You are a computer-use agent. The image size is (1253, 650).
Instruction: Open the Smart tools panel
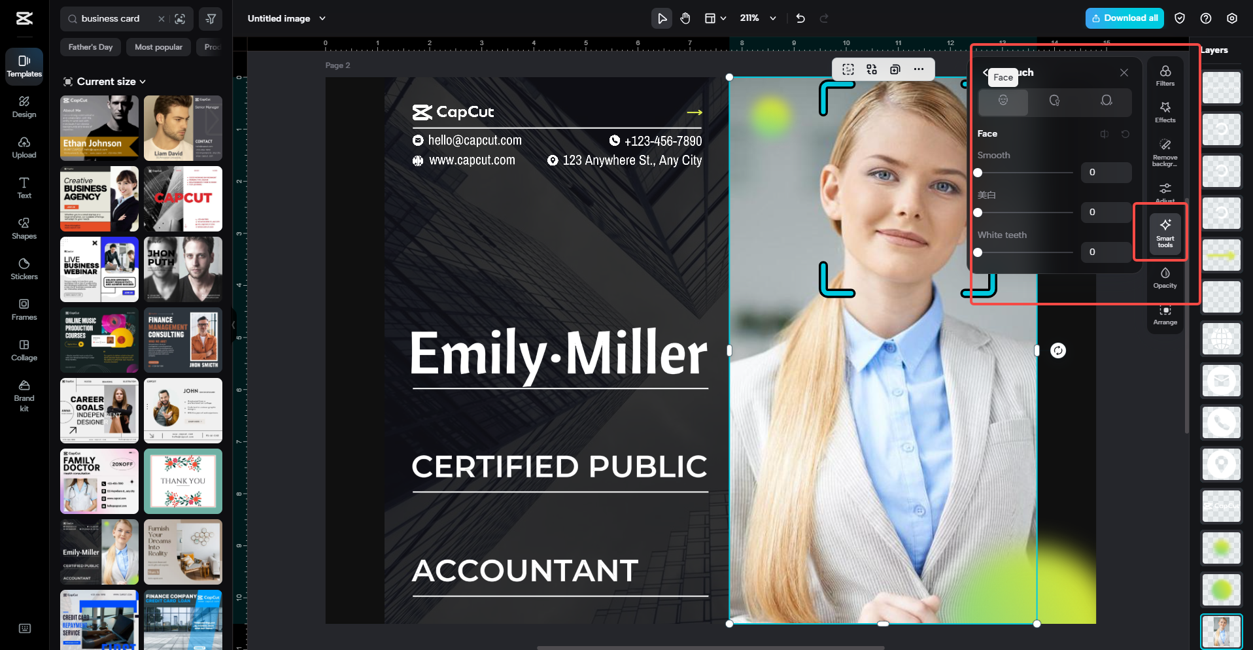click(1165, 232)
